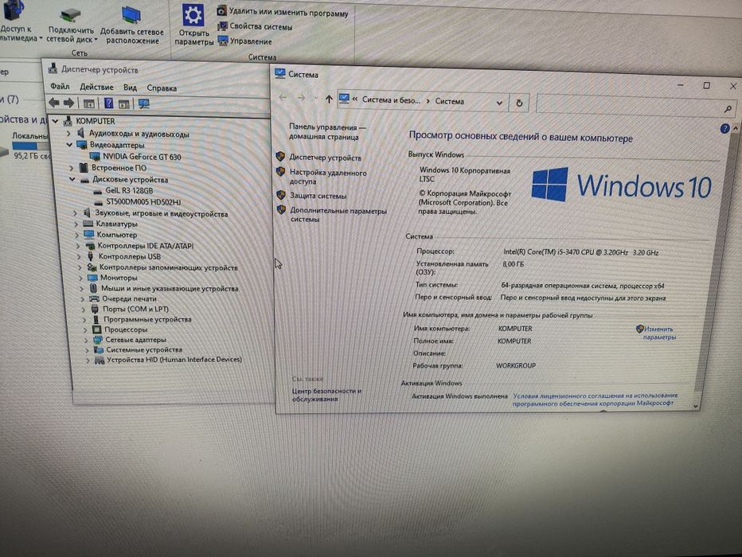The height and width of the screenshot is (557, 742).
Task: Click Порты (COM и LPT) icon
Action: click(x=95, y=309)
